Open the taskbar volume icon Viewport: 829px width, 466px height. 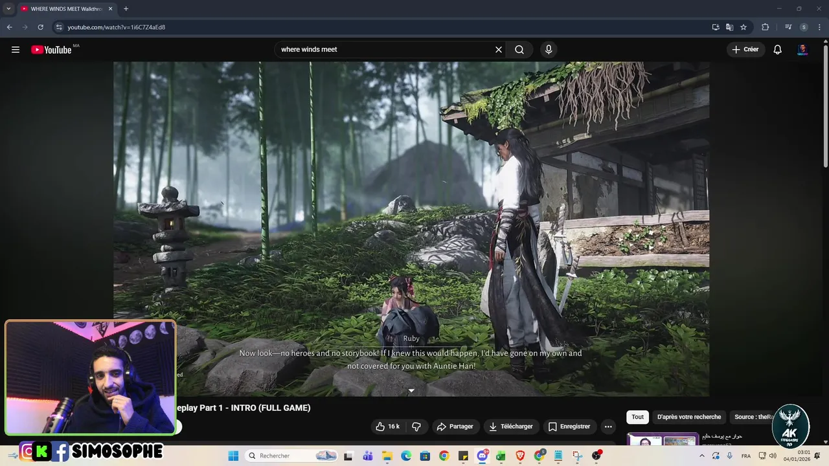point(773,456)
